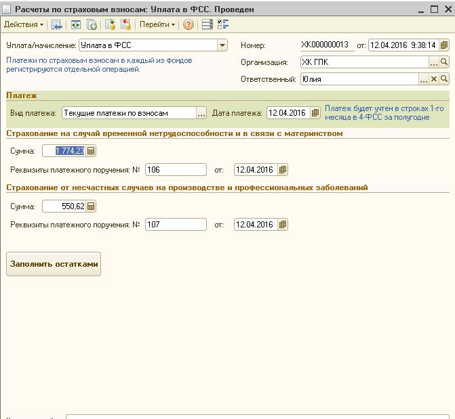Click payment order number field containing 107
The image size is (455, 419).
pyautogui.click(x=175, y=225)
